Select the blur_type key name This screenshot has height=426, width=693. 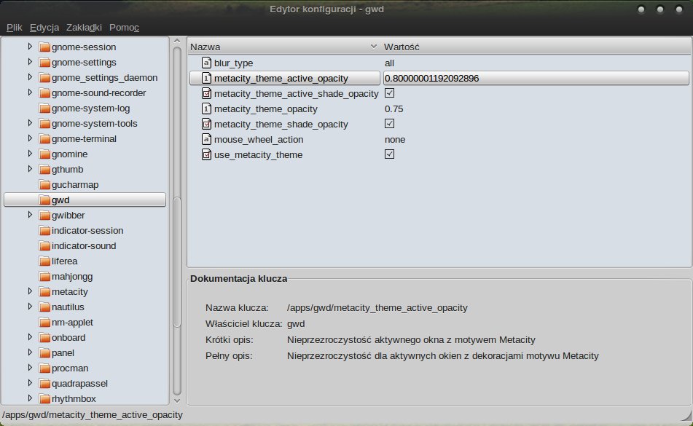[x=233, y=63]
